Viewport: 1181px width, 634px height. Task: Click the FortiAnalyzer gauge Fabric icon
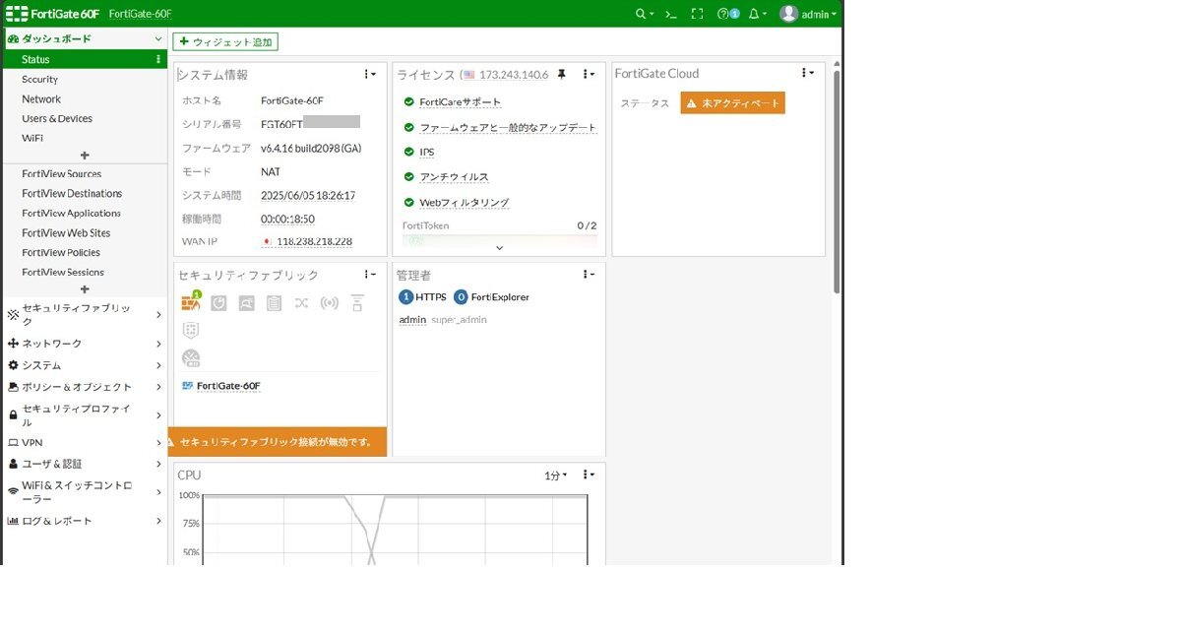(x=218, y=303)
